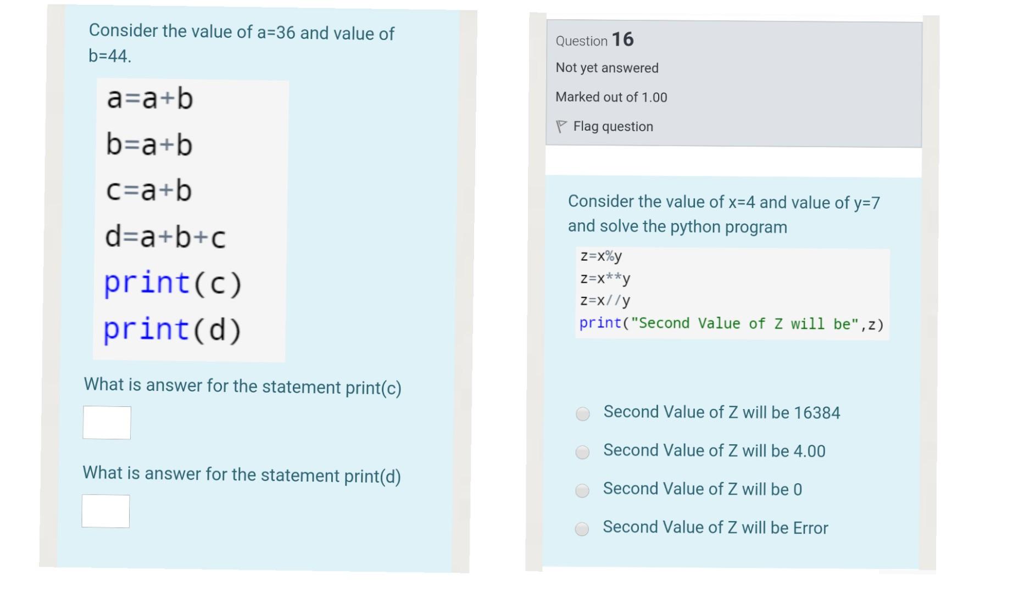The image size is (1024, 593).
Task: Click the print(c) answer input box
Action: 107,423
